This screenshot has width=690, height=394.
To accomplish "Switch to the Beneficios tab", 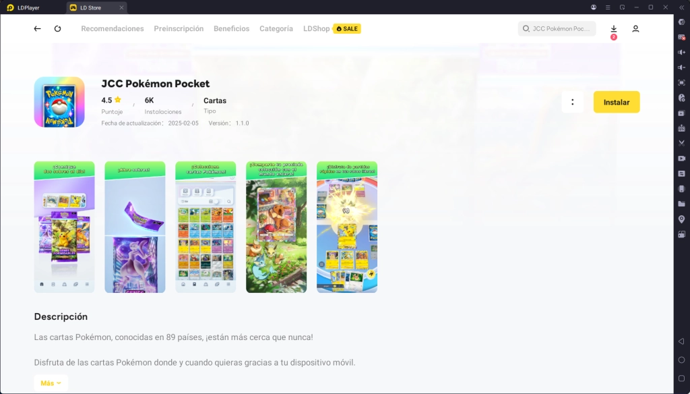I will pyautogui.click(x=232, y=28).
